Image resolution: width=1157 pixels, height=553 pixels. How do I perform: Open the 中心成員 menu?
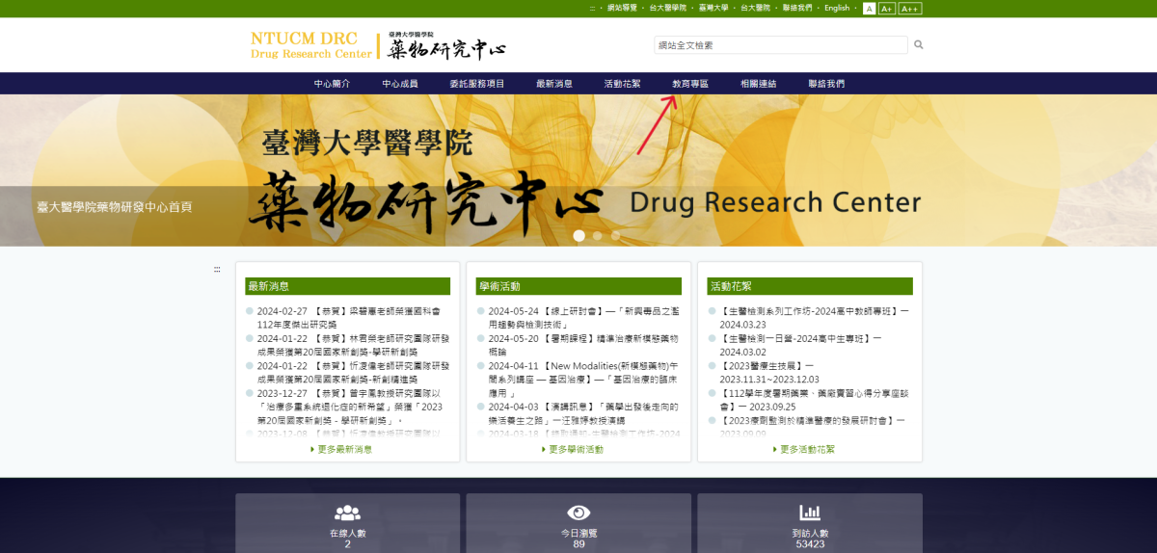pyautogui.click(x=400, y=84)
